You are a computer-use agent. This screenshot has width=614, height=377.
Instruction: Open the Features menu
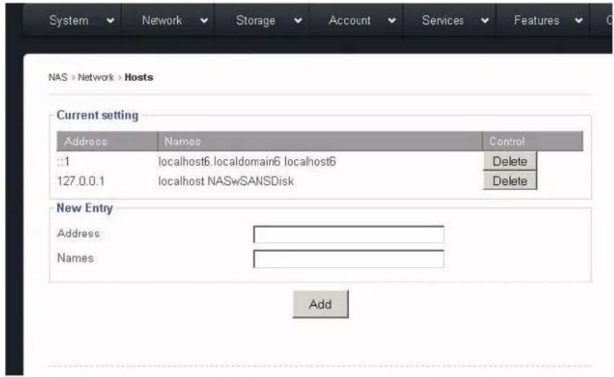pos(536,20)
